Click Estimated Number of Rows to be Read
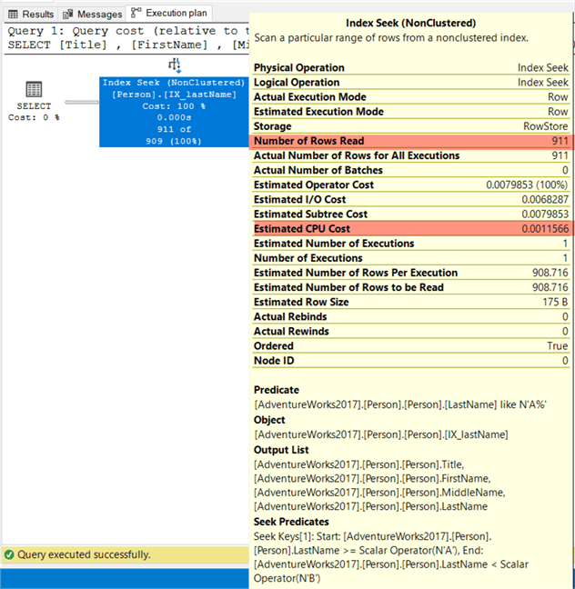Viewport: 575px width, 589px height. [411, 287]
